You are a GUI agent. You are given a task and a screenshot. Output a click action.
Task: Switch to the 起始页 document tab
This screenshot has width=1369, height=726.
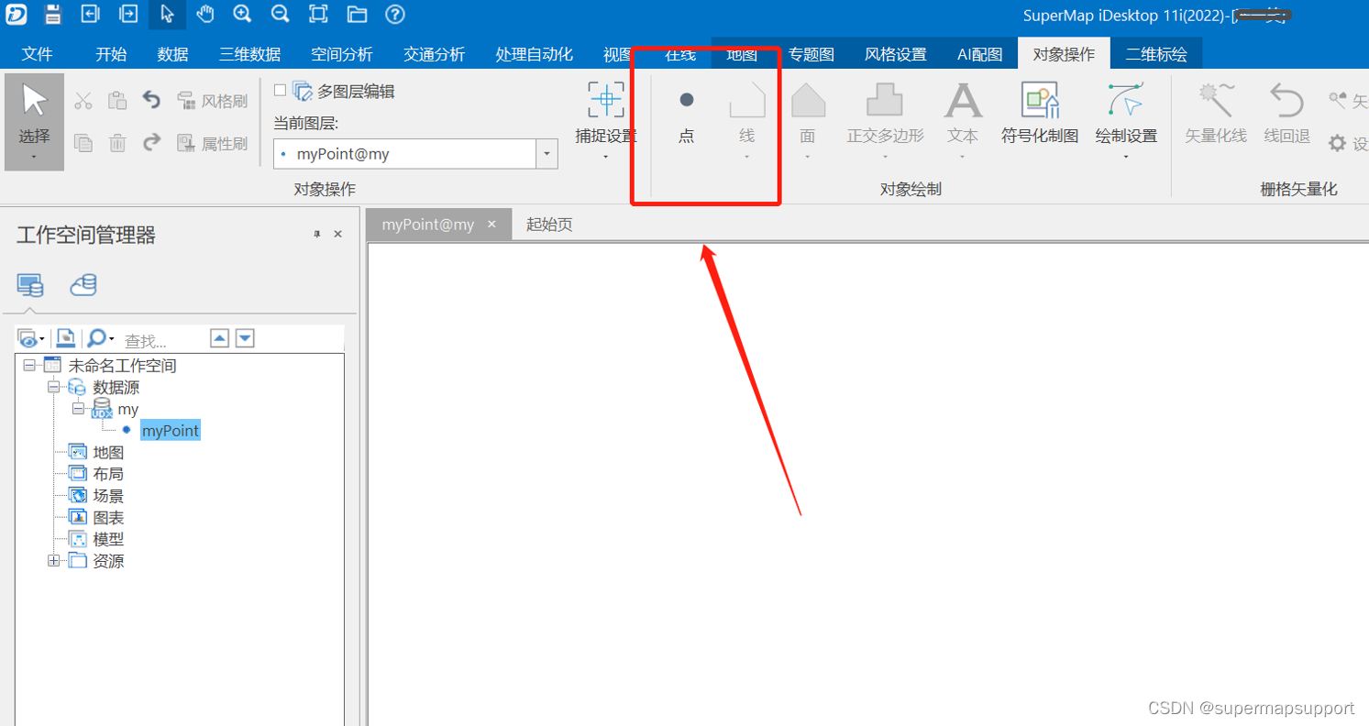coord(549,225)
